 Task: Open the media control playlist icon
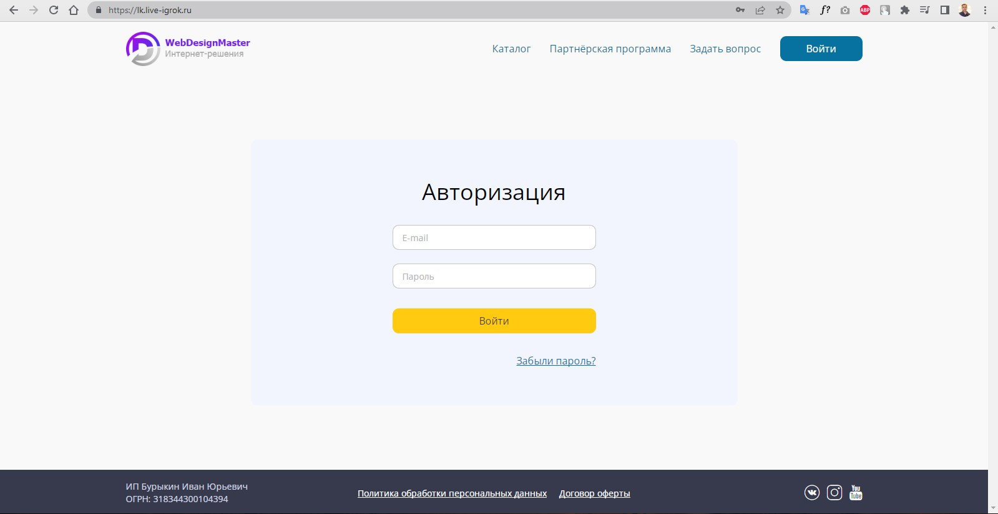[925, 10]
